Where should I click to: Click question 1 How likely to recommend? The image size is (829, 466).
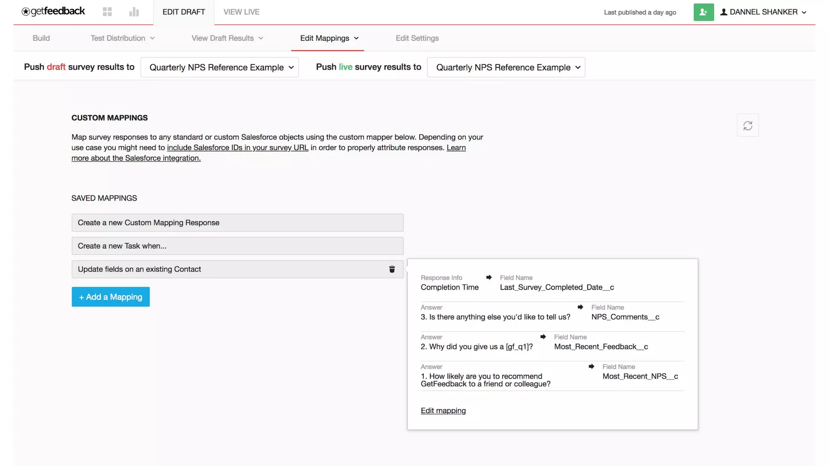[x=486, y=380]
